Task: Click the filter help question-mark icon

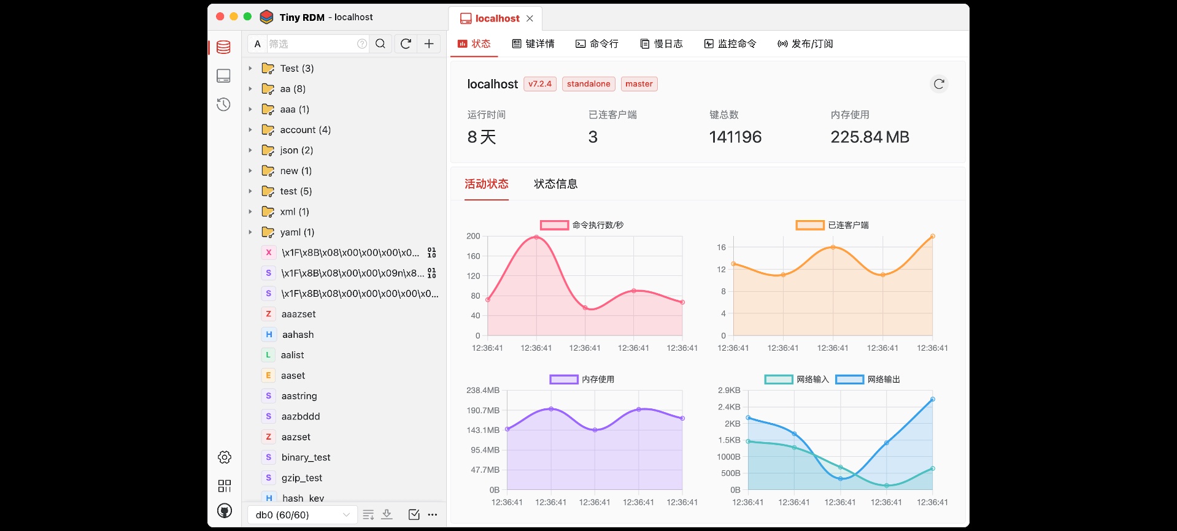Action: [x=362, y=44]
